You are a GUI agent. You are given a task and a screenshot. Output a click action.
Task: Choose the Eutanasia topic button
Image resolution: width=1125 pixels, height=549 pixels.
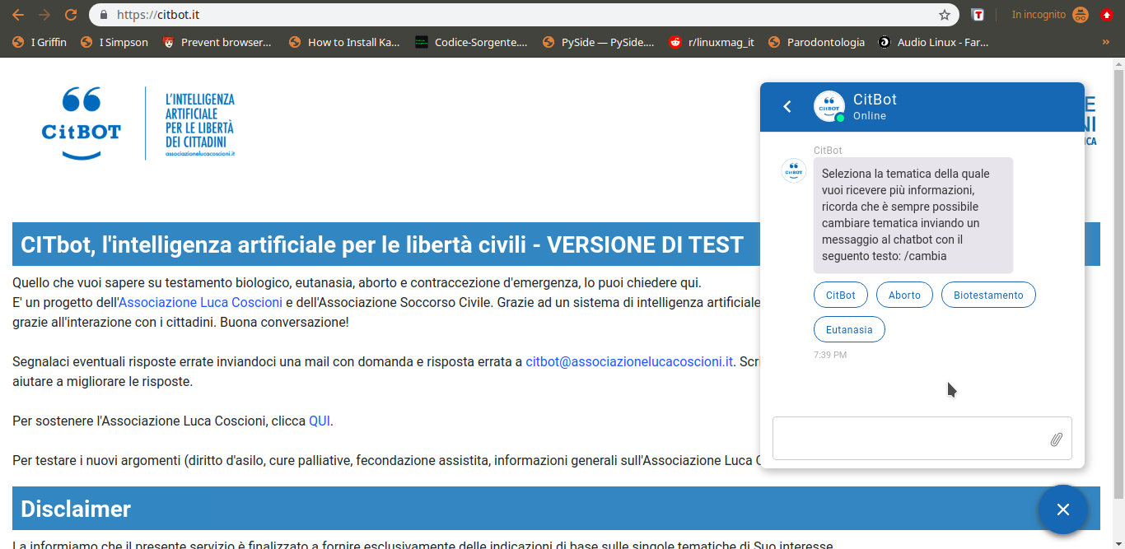pyautogui.click(x=849, y=329)
